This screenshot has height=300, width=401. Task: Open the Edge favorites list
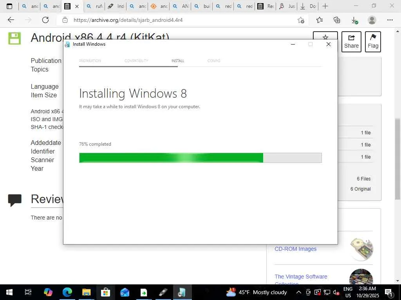click(x=320, y=20)
